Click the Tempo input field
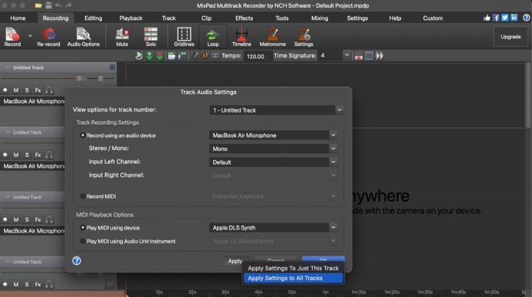 tap(257, 56)
